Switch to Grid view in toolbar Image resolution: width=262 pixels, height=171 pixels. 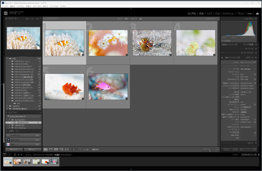coord(46,150)
